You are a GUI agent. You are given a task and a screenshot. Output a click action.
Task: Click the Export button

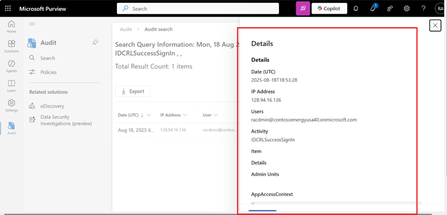coord(133,91)
